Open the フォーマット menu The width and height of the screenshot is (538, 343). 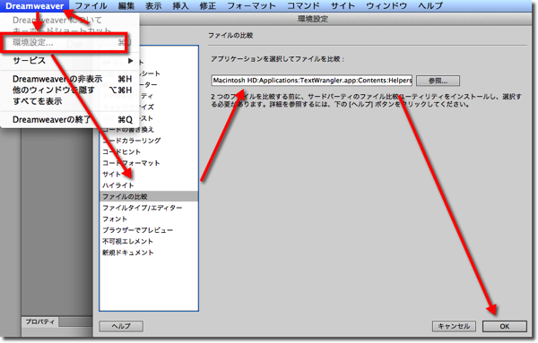pyautogui.click(x=251, y=6)
